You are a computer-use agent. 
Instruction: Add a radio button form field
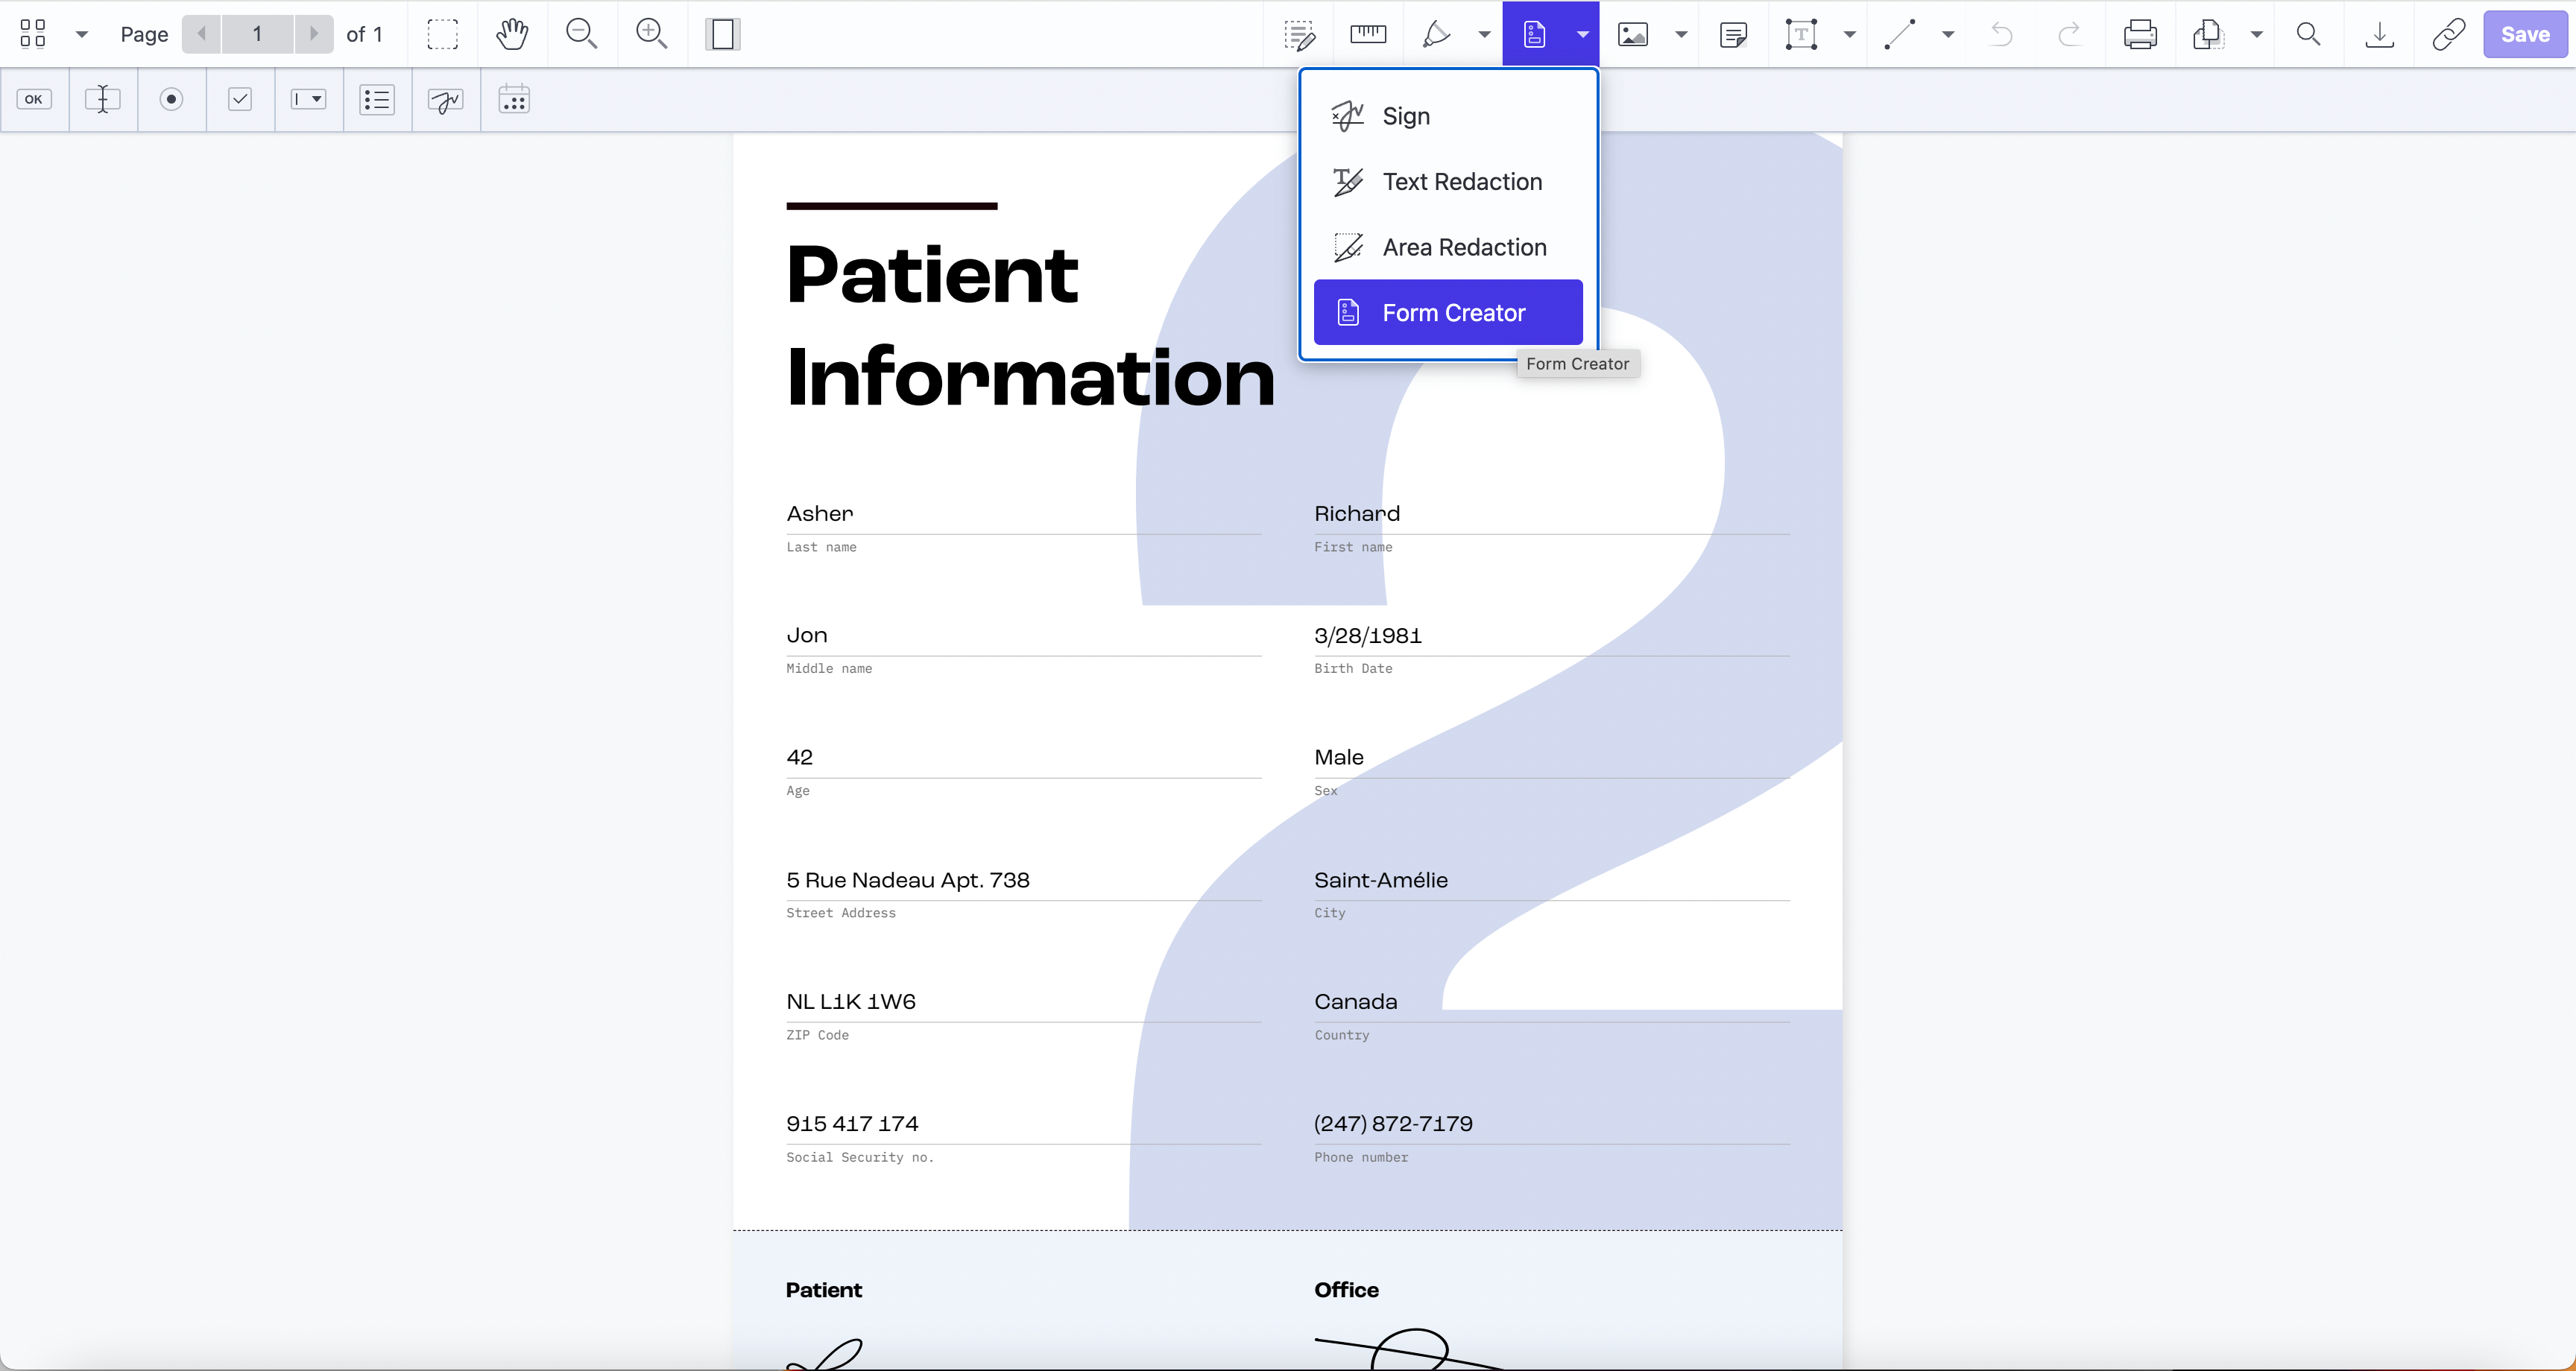(172, 99)
